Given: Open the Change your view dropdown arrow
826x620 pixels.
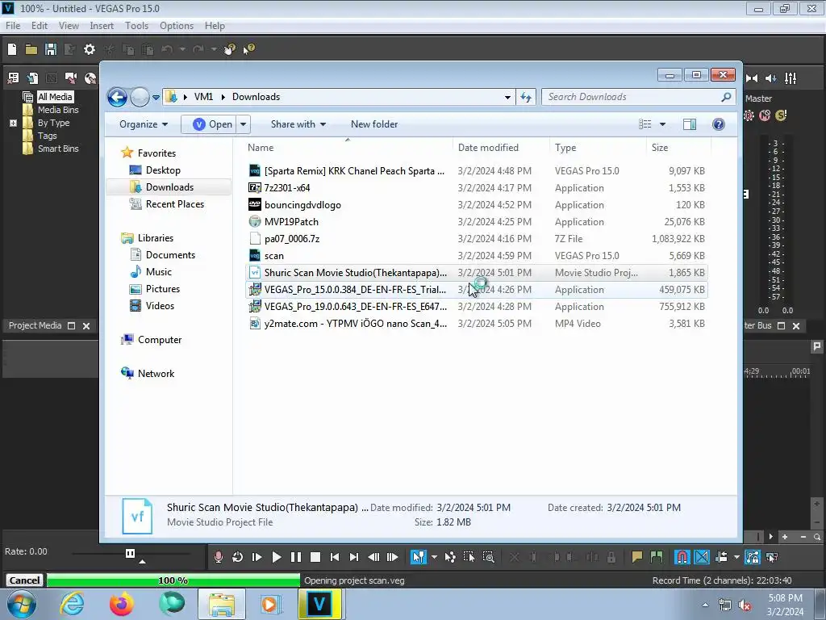Looking at the screenshot, I should [x=663, y=124].
